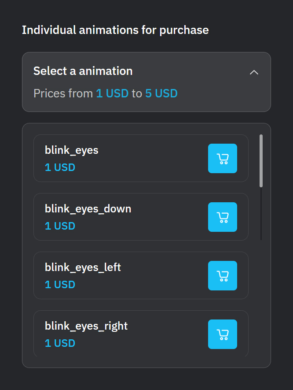This screenshot has height=390, width=293.
Task: Select the blink_eyes animation name
Action: [72, 150]
